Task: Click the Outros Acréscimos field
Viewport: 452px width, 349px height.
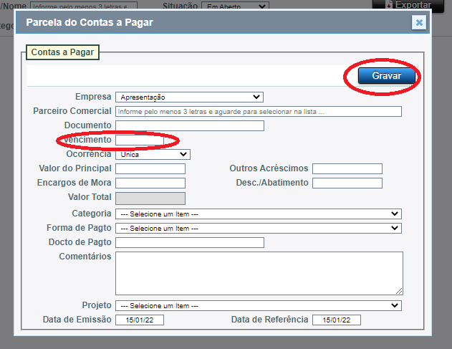Action: [x=347, y=168]
